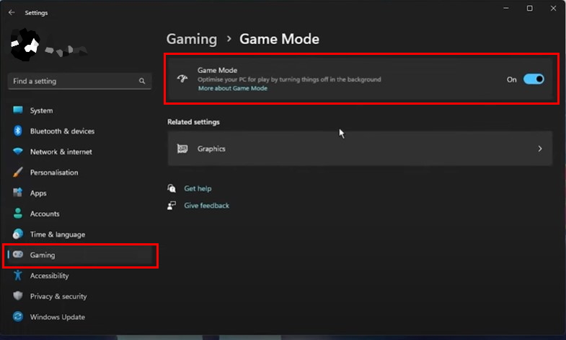Click the Accessibility figure icon
The height and width of the screenshot is (340, 566).
point(18,275)
